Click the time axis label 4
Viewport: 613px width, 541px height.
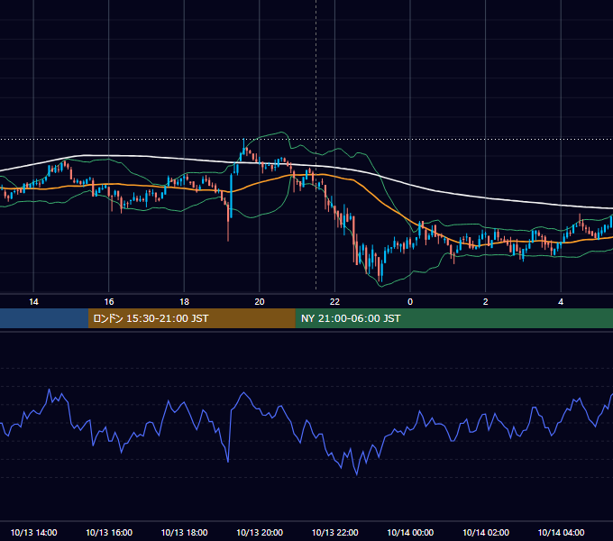(x=561, y=302)
